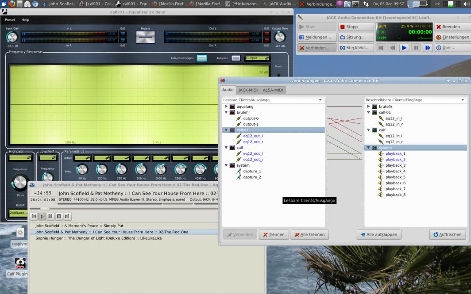The width and height of the screenshot is (471, 294).
Task: Switch to the JACK-MIDI tab
Action: pos(248,90)
